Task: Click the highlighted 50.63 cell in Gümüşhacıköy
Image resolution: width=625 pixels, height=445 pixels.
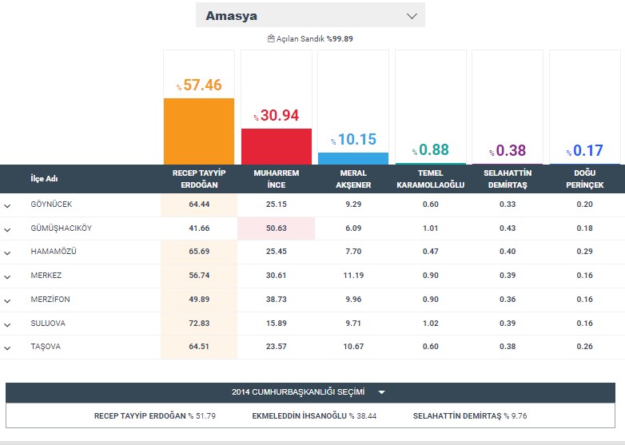Action: coord(276,228)
